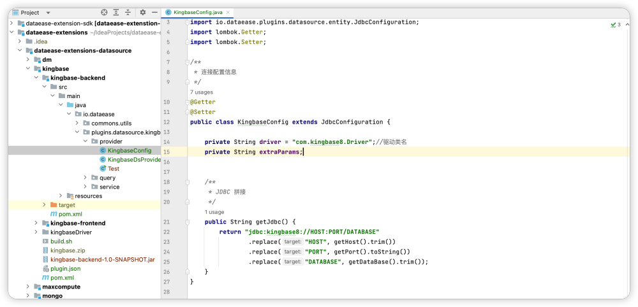Expand kingbase-frontend module
Screen dimensions: 638x307
click(x=36, y=223)
